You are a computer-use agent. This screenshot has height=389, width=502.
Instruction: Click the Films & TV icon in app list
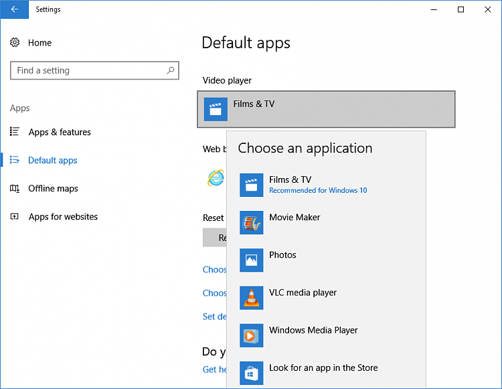click(252, 185)
